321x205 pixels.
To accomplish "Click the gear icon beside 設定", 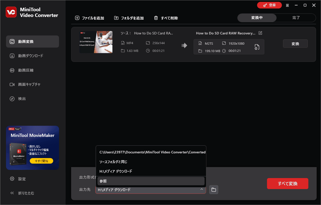I will tap(12, 179).
